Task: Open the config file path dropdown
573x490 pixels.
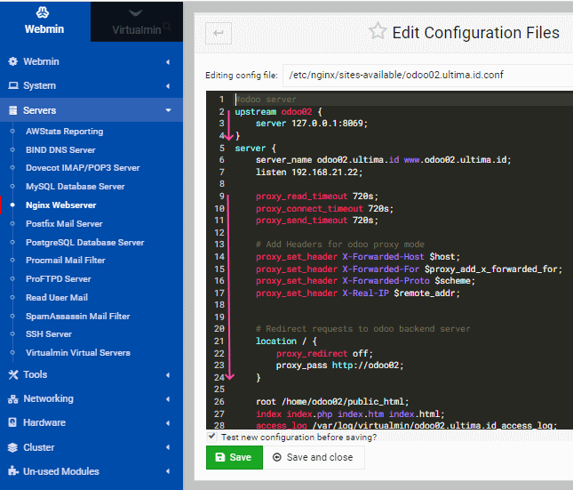Action: click(x=428, y=75)
